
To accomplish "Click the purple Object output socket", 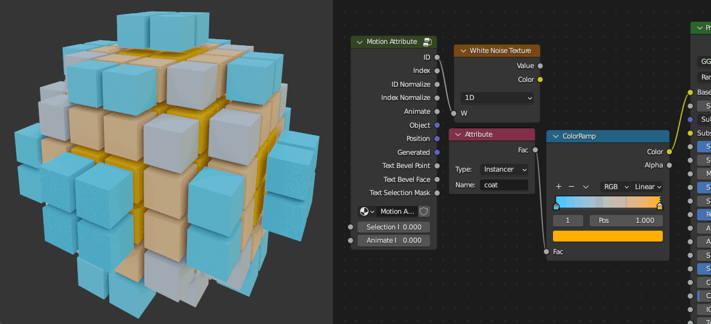I will 437,125.
